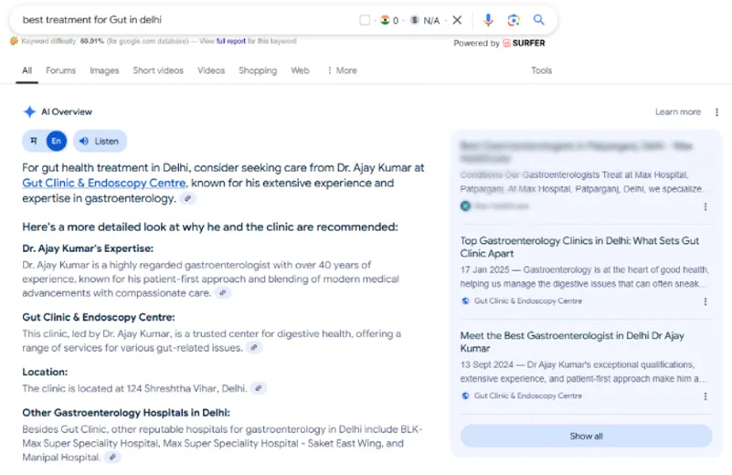Click source link chip after Location text
Screen dimensions: 732x475
[x=259, y=388]
